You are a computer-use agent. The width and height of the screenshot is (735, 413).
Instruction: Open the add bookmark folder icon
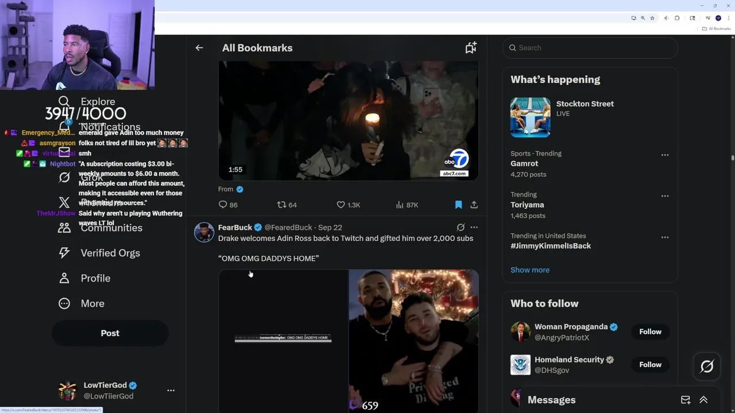point(471,48)
